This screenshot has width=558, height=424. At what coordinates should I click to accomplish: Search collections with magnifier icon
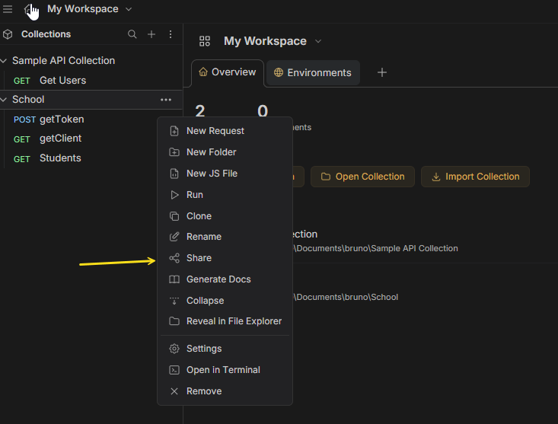132,34
